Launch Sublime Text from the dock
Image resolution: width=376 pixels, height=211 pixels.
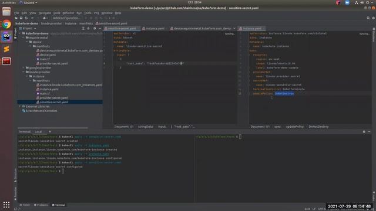tap(6, 49)
